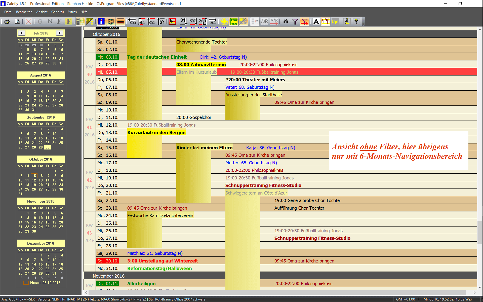Click the Tag der deutschen Einheit entry

[157, 57]
